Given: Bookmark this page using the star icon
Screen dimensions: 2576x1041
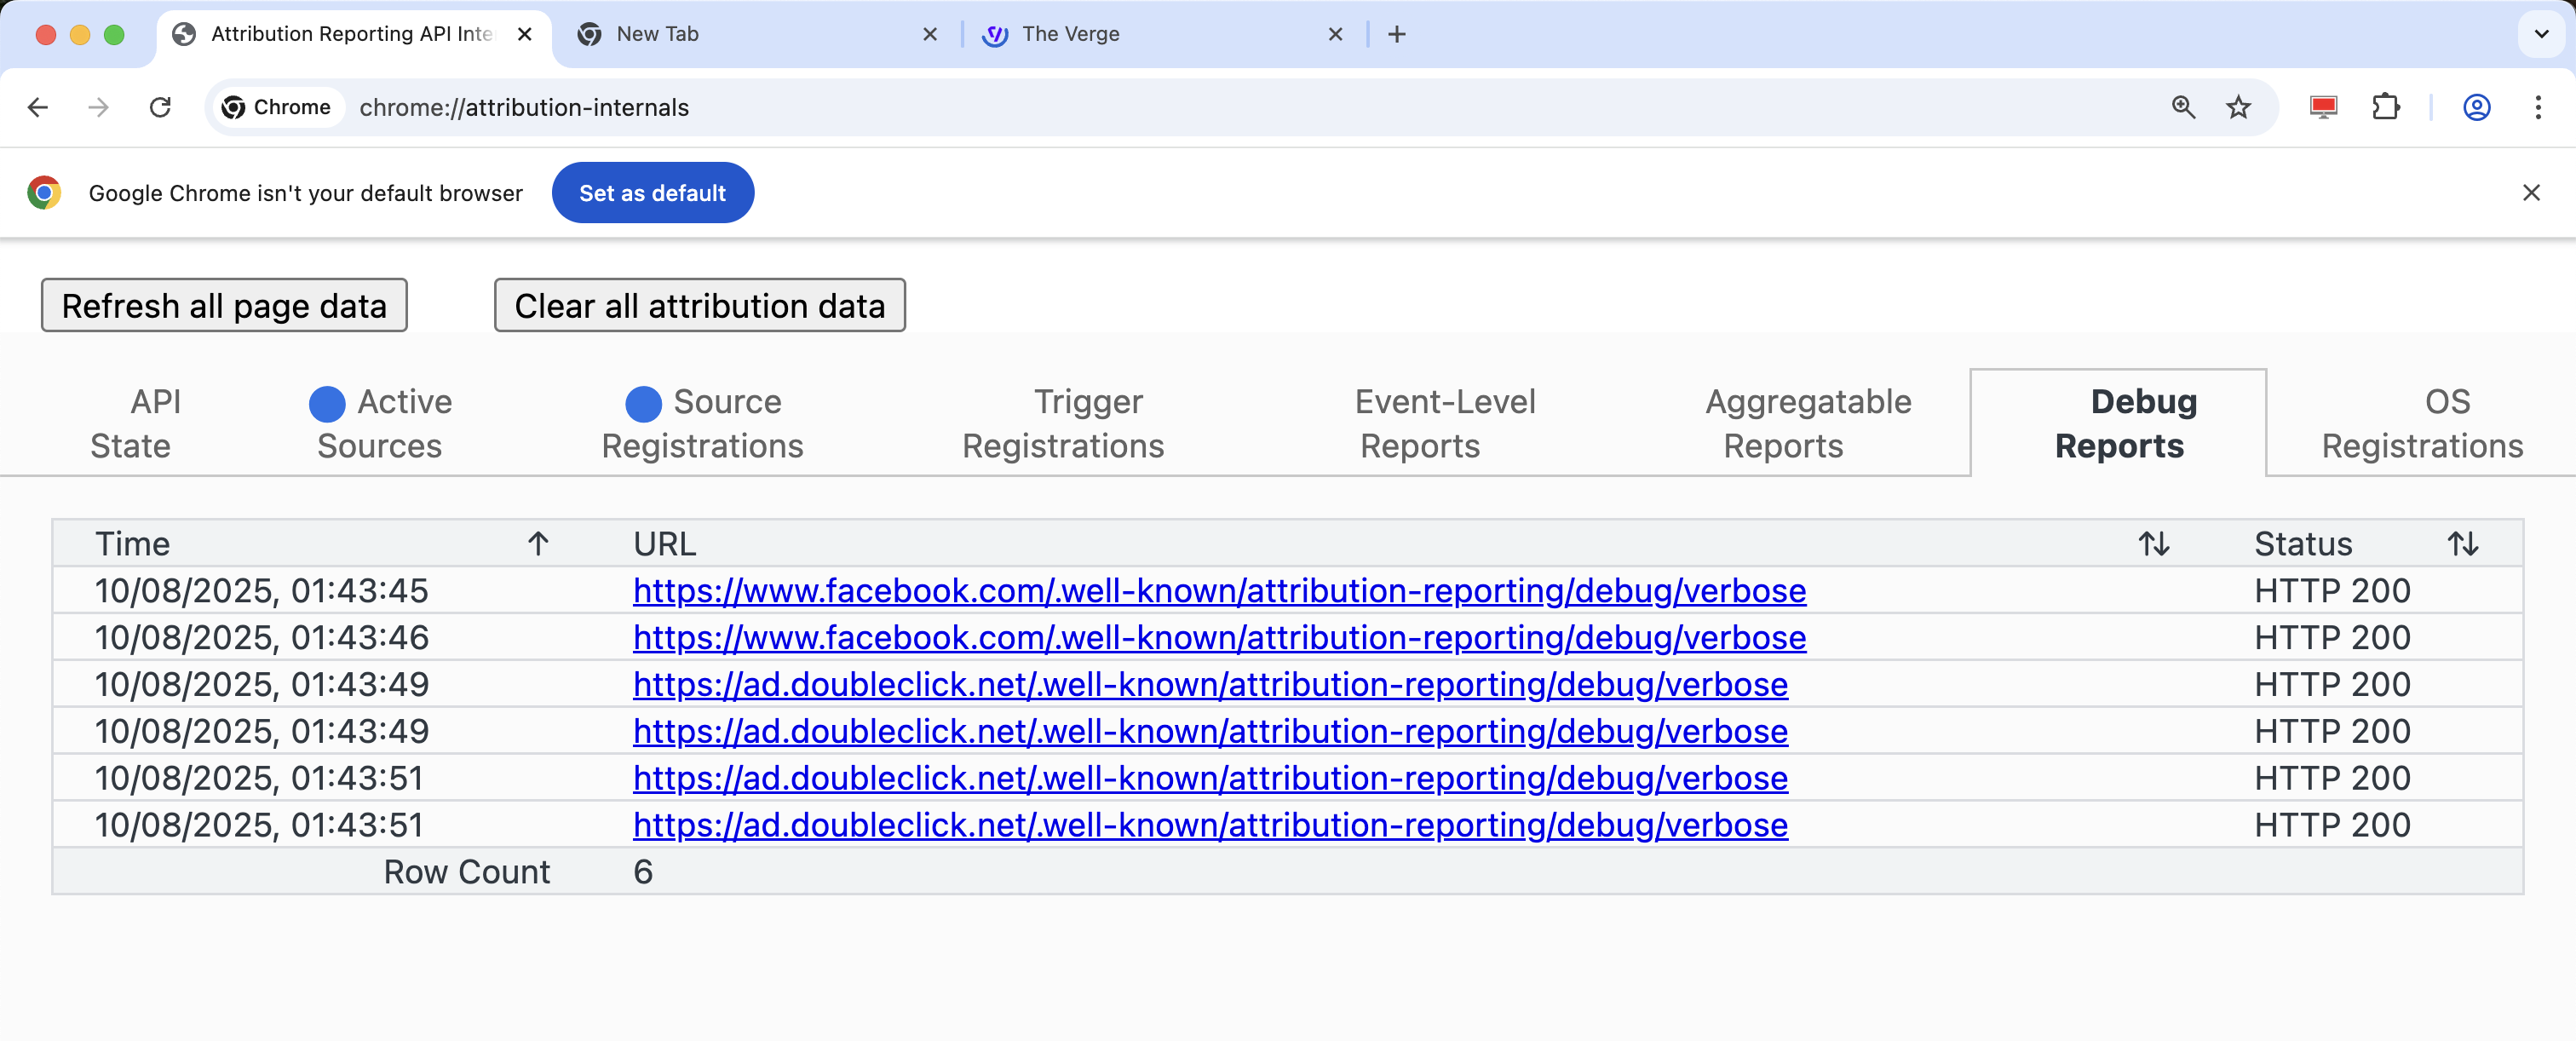Looking at the screenshot, I should [2238, 107].
